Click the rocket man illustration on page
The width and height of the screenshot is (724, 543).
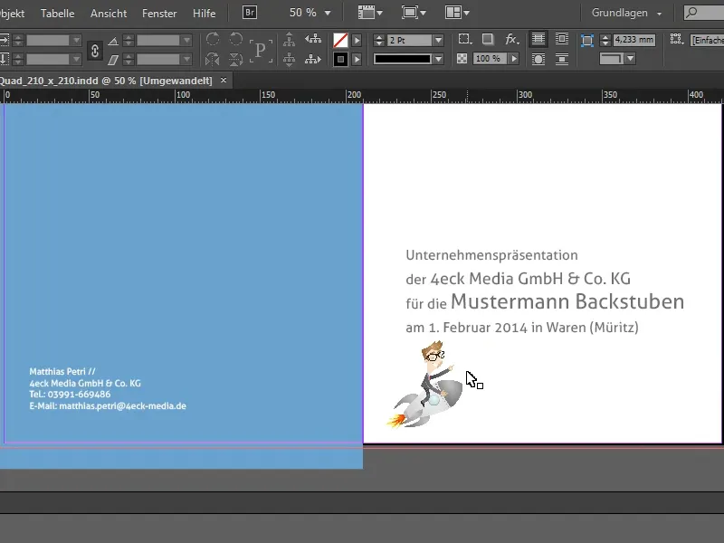coord(424,385)
